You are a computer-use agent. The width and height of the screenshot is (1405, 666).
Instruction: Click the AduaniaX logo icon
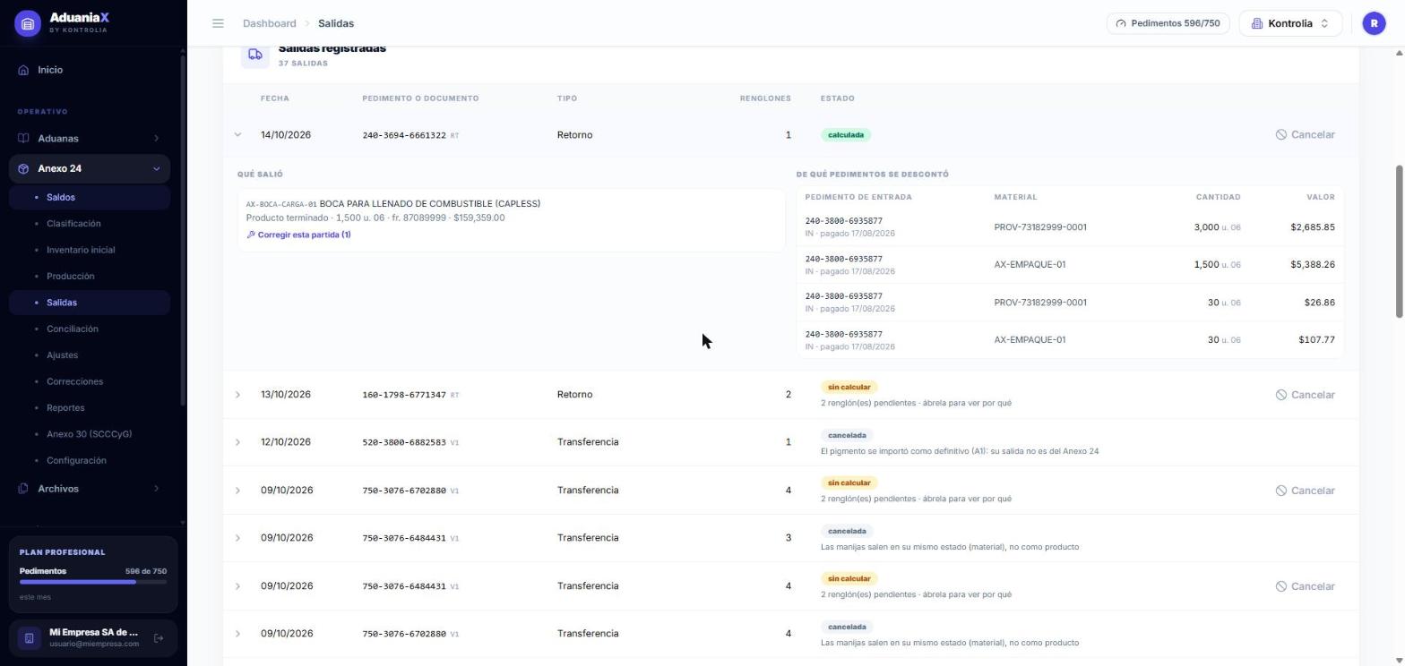coord(28,23)
